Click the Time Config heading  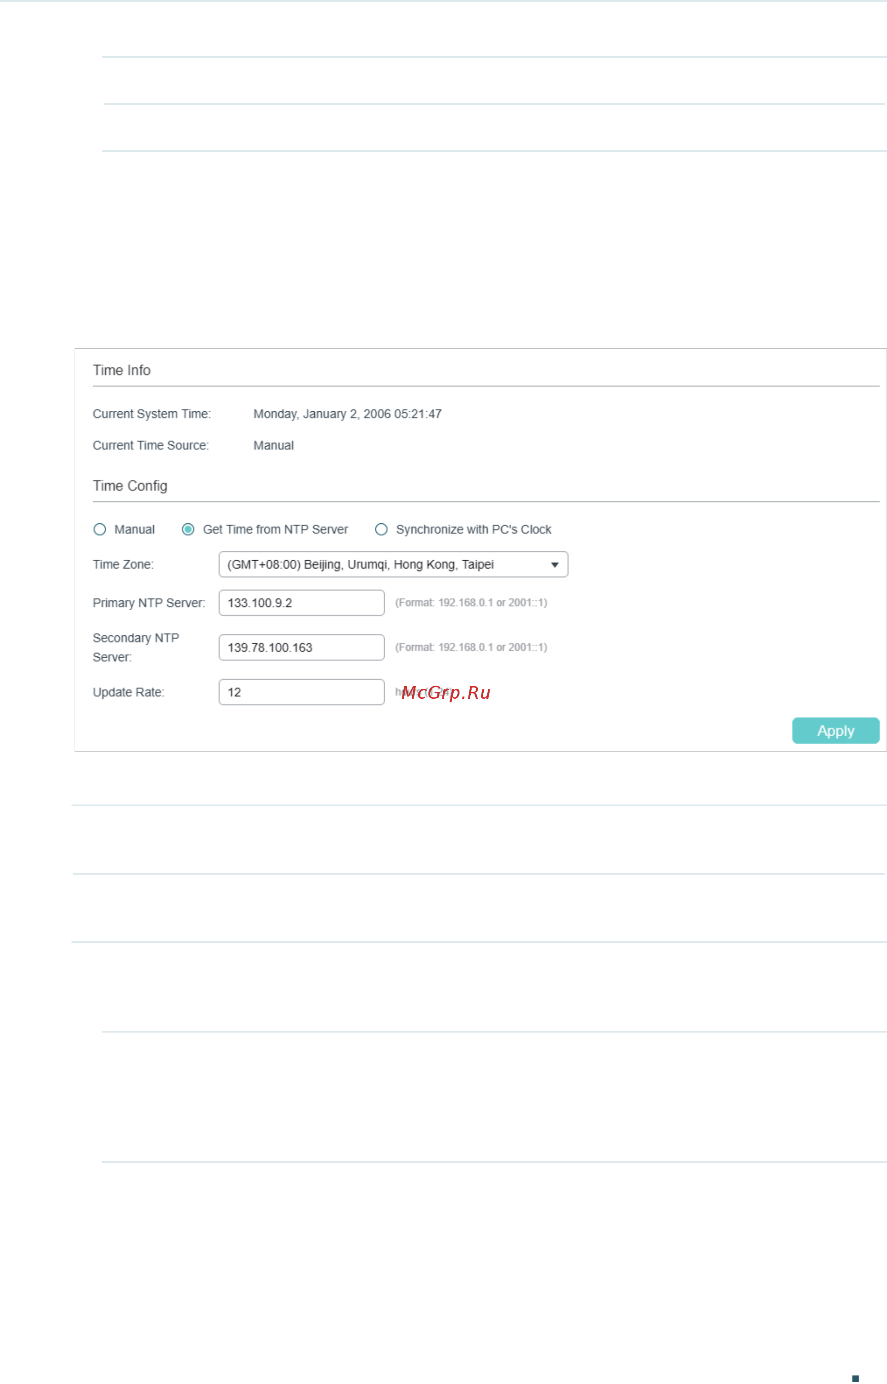130,486
